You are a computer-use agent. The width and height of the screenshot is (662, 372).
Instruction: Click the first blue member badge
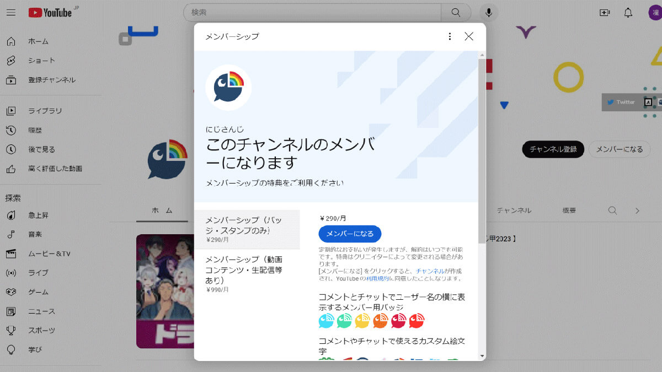327,320
